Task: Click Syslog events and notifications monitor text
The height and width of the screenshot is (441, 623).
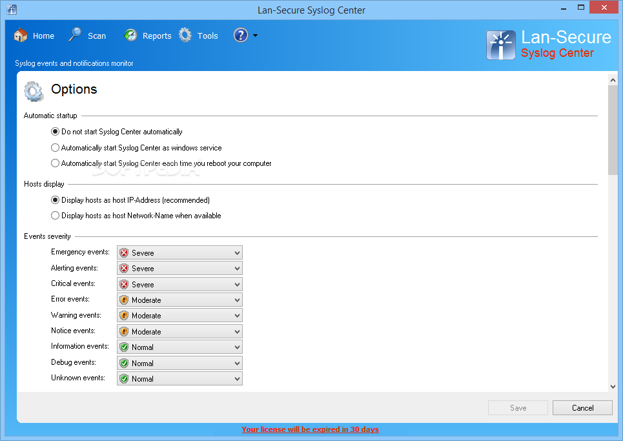Action: [x=74, y=63]
